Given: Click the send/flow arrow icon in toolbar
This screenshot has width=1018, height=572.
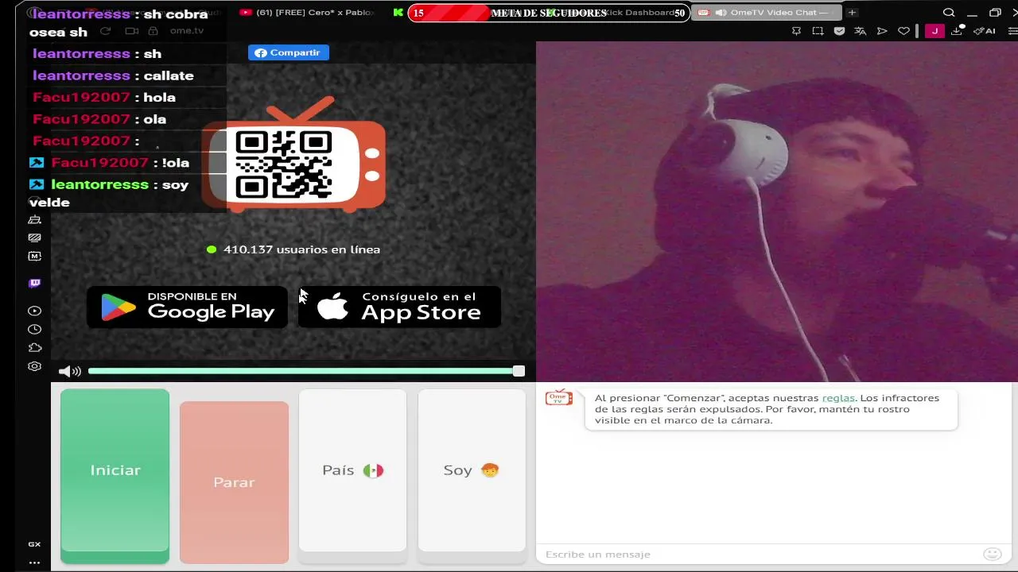Looking at the screenshot, I should tap(882, 31).
